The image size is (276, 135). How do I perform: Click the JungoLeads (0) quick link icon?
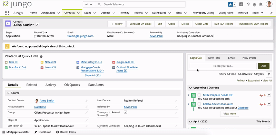114,62
